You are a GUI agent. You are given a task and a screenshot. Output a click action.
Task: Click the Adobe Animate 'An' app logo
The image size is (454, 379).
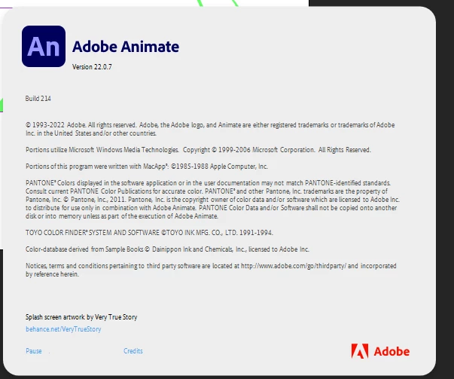pyautogui.click(x=44, y=47)
